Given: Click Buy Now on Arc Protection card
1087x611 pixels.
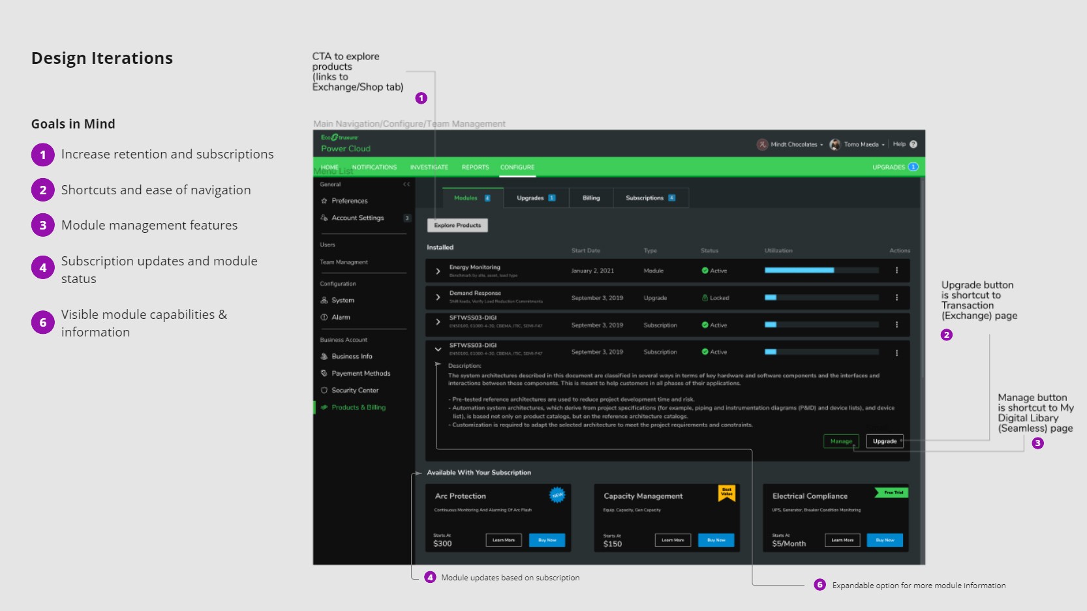Looking at the screenshot, I should 547,540.
